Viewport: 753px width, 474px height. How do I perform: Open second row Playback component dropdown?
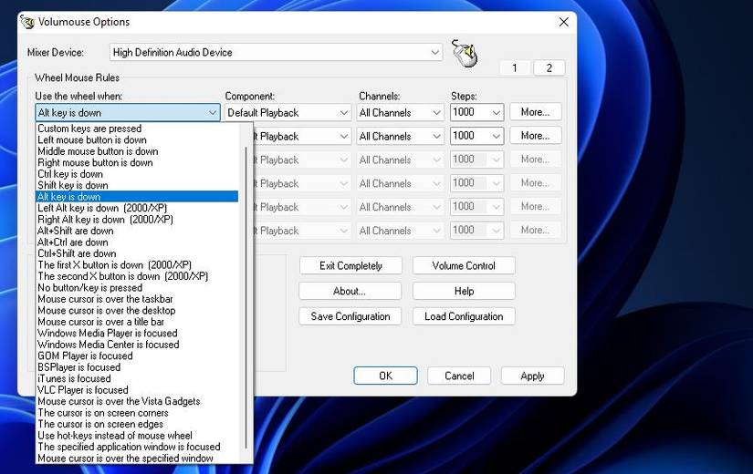tap(301, 136)
